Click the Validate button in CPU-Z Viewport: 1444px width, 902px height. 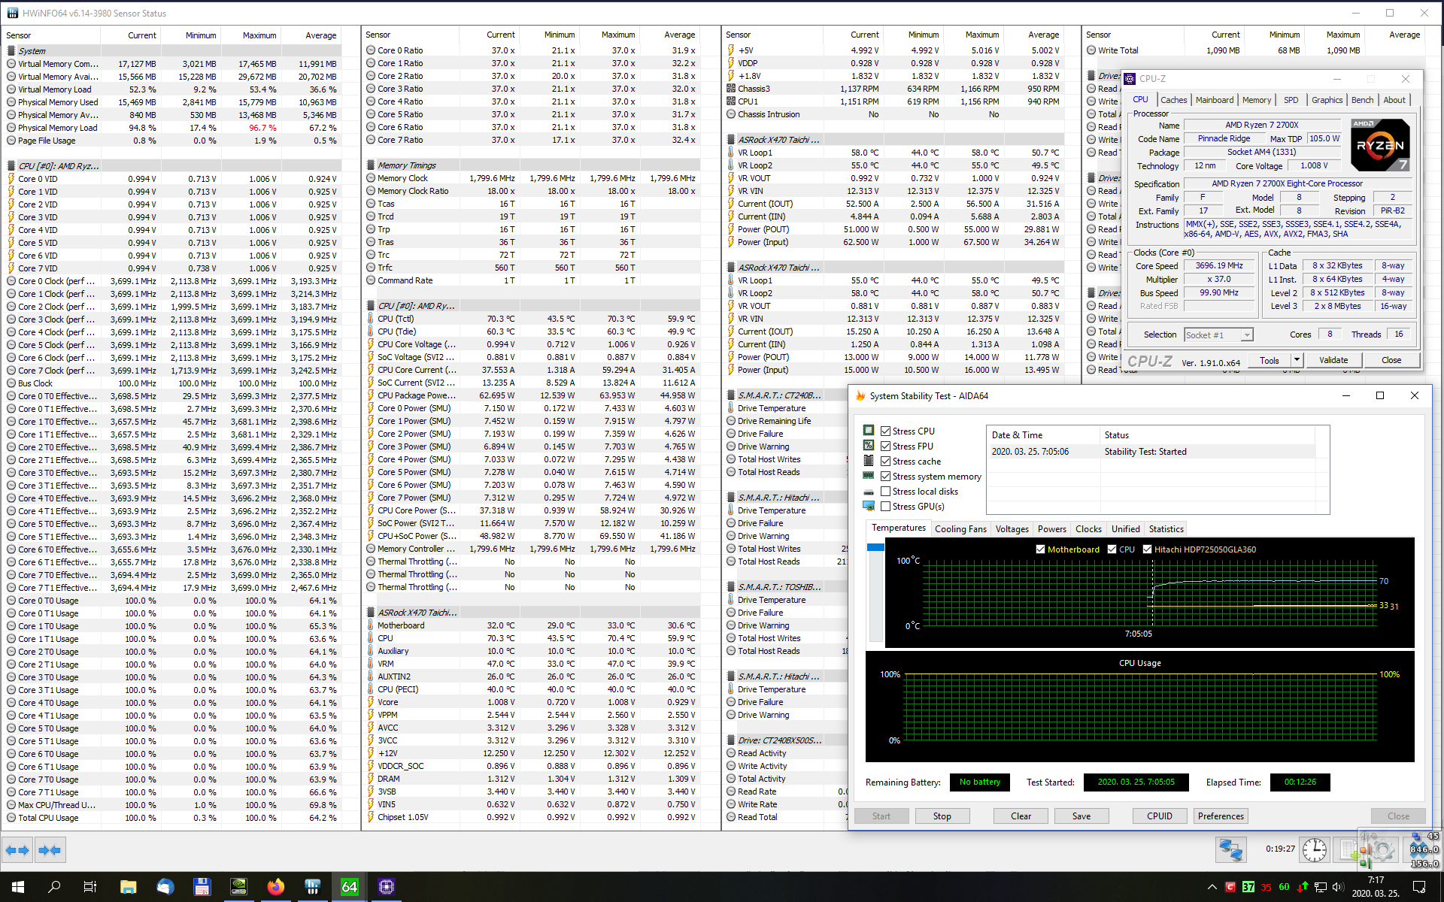click(1333, 360)
